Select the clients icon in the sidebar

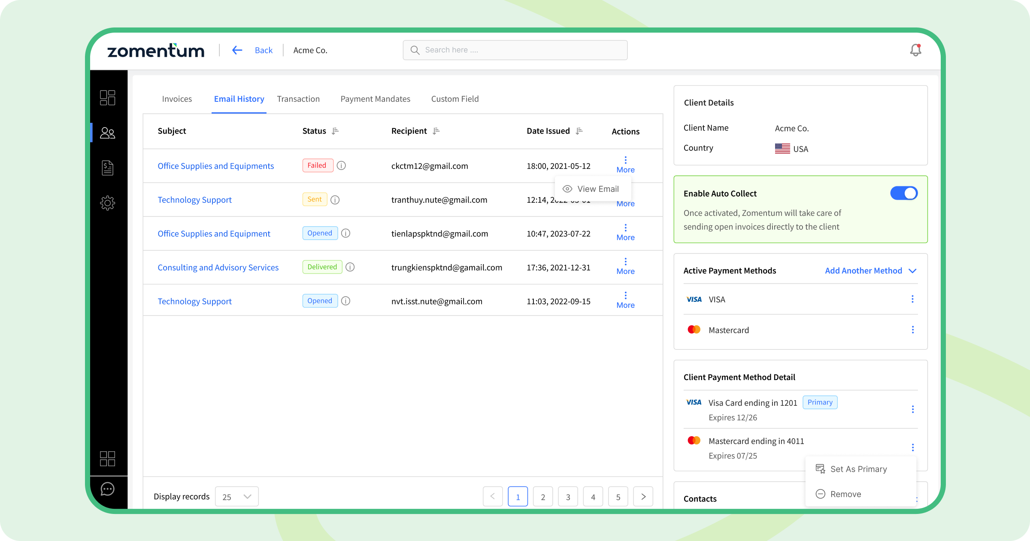click(108, 132)
